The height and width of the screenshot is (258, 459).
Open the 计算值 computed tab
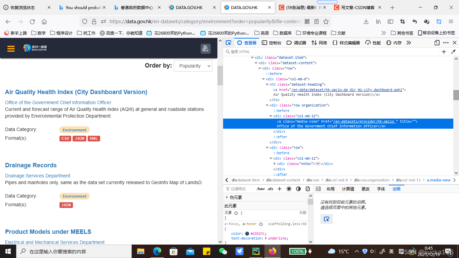[348, 189]
